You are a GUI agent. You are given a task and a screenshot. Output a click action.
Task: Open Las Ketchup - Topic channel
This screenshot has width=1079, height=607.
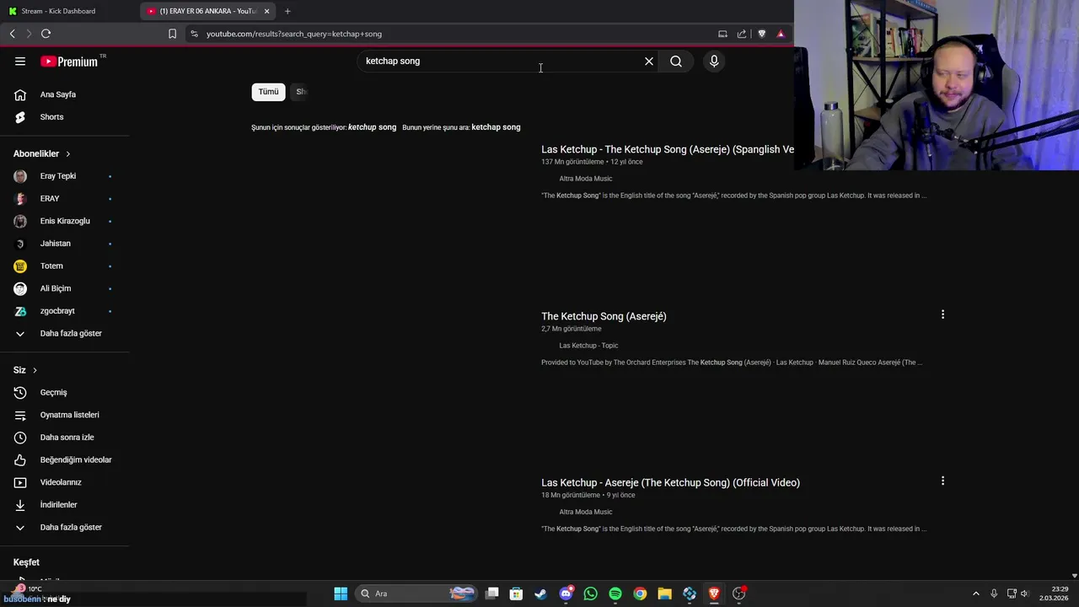coord(588,346)
